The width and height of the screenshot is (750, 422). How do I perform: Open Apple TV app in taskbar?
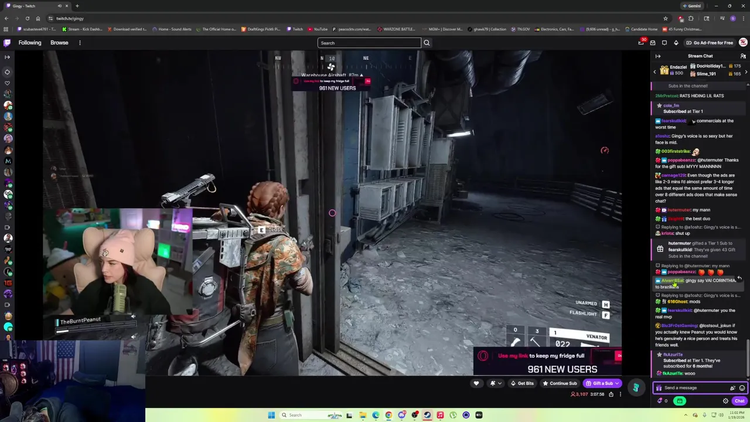tap(479, 415)
